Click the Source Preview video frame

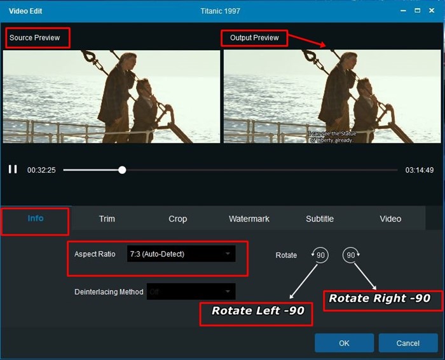pos(111,97)
